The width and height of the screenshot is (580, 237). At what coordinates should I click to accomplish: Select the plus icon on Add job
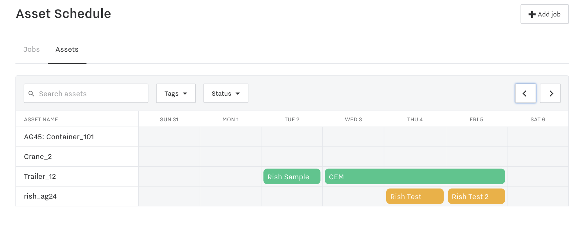click(x=531, y=14)
